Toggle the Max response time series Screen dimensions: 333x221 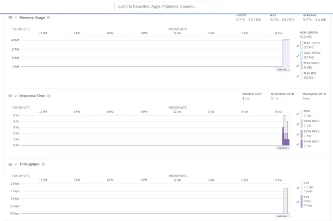coord(298,114)
